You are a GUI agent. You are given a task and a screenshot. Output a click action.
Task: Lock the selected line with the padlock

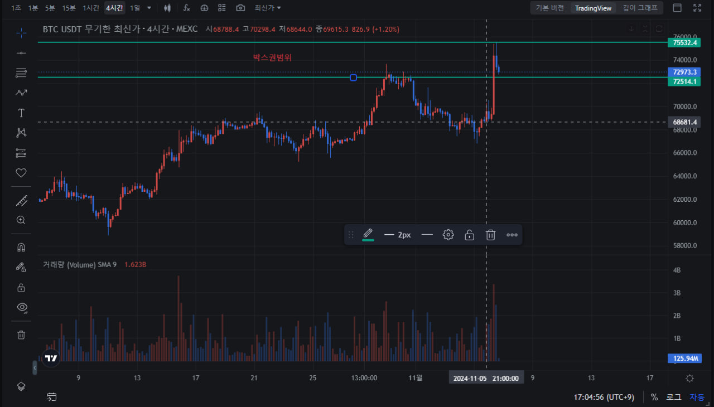469,235
